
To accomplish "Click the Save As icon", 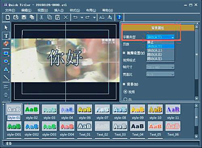I will pos(32,17).
